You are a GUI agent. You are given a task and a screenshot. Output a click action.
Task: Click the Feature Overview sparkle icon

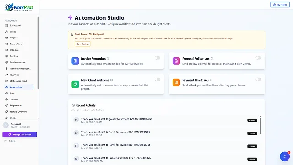(7, 112)
